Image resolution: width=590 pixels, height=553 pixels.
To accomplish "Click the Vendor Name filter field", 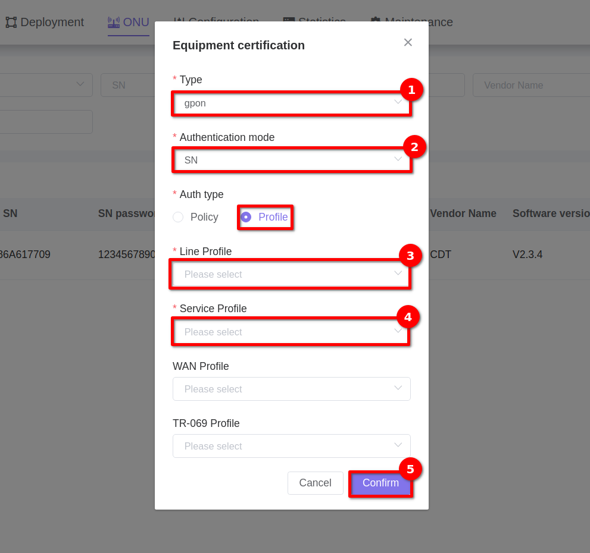I will pyautogui.click(x=530, y=85).
